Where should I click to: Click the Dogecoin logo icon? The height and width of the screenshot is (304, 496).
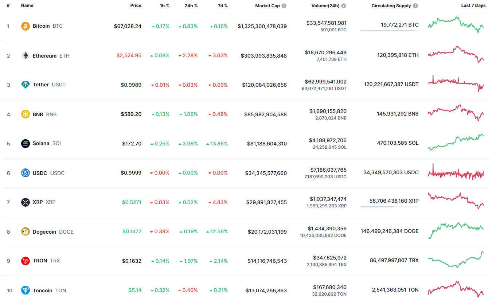point(26,232)
